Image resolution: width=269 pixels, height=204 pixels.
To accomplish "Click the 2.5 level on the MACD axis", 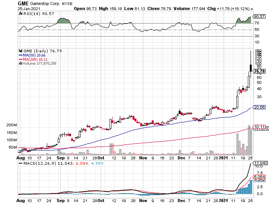I will pos(259,187).
